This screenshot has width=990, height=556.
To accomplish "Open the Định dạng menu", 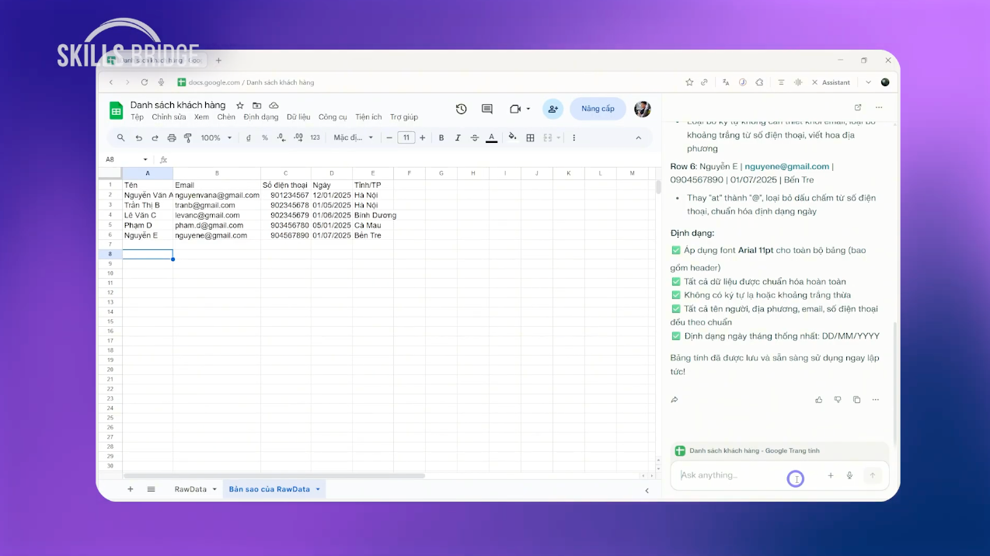I will [260, 117].
